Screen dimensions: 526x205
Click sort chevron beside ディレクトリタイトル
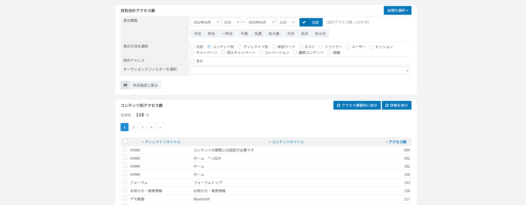click(143, 142)
